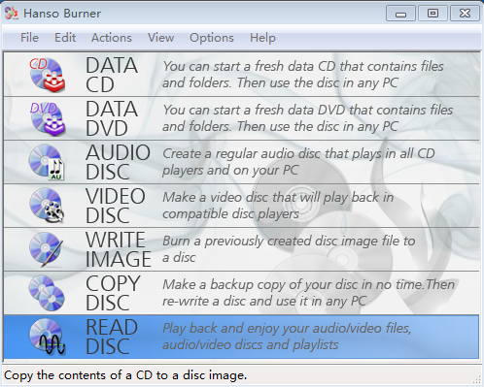
Task: Click the Data DVD disc icon
Action: tap(48, 118)
